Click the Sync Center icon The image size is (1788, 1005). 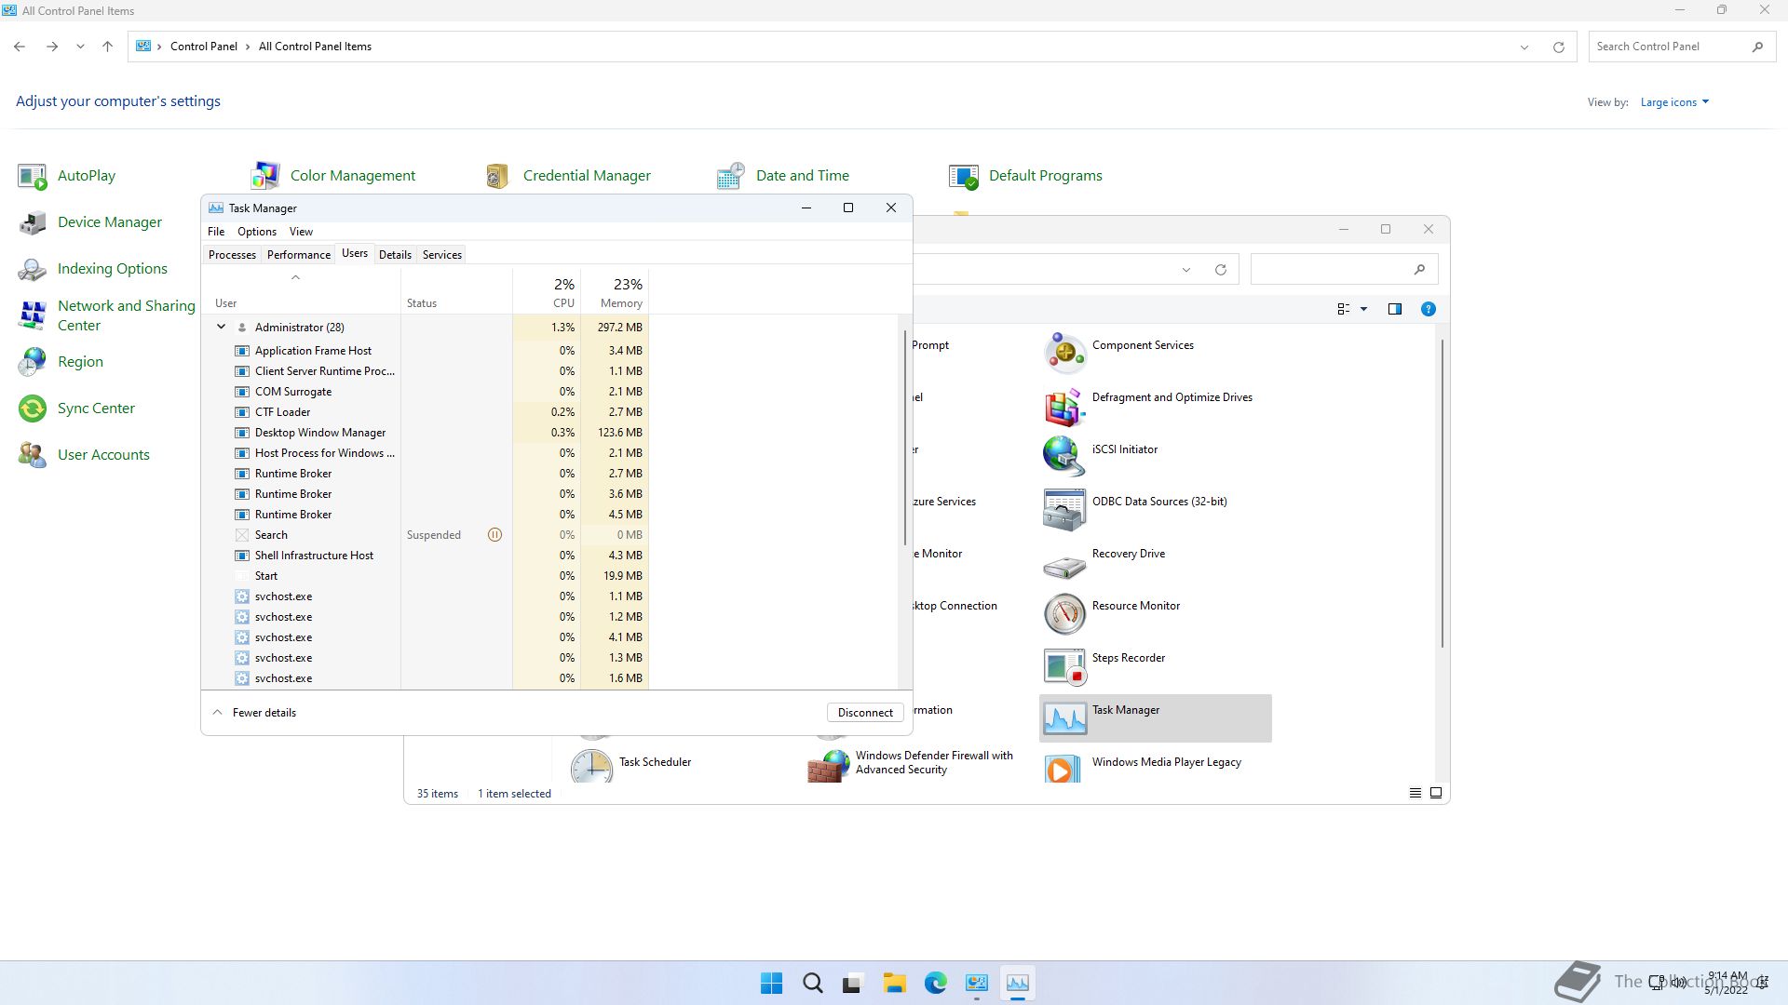click(x=33, y=409)
